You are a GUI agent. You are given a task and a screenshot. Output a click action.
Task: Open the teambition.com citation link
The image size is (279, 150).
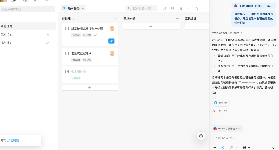247,82
